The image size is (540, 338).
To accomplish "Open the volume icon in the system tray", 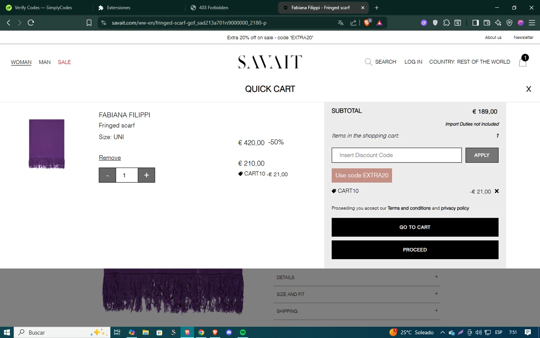I will point(478,332).
